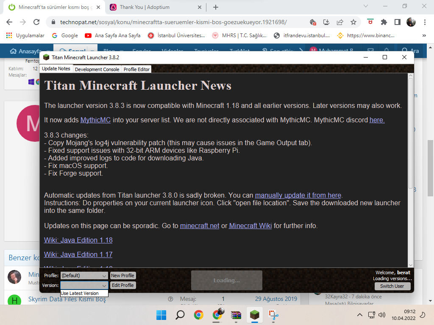The width and height of the screenshot is (434, 325).
Task: Open minecraft.net link
Action: [x=200, y=226]
